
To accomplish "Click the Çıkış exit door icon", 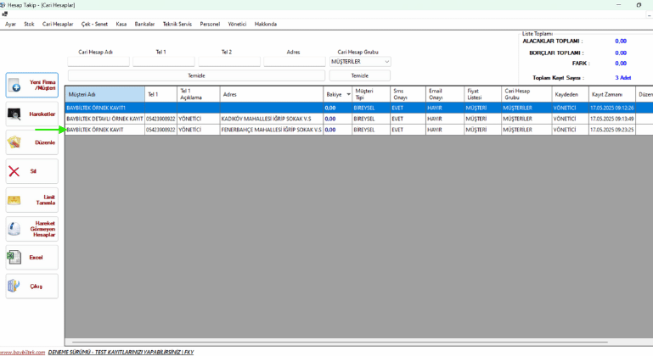I will pos(14,286).
